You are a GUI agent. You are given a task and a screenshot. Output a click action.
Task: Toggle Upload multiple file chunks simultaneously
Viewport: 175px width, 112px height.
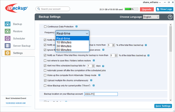pyautogui.click(x=45, y=80)
